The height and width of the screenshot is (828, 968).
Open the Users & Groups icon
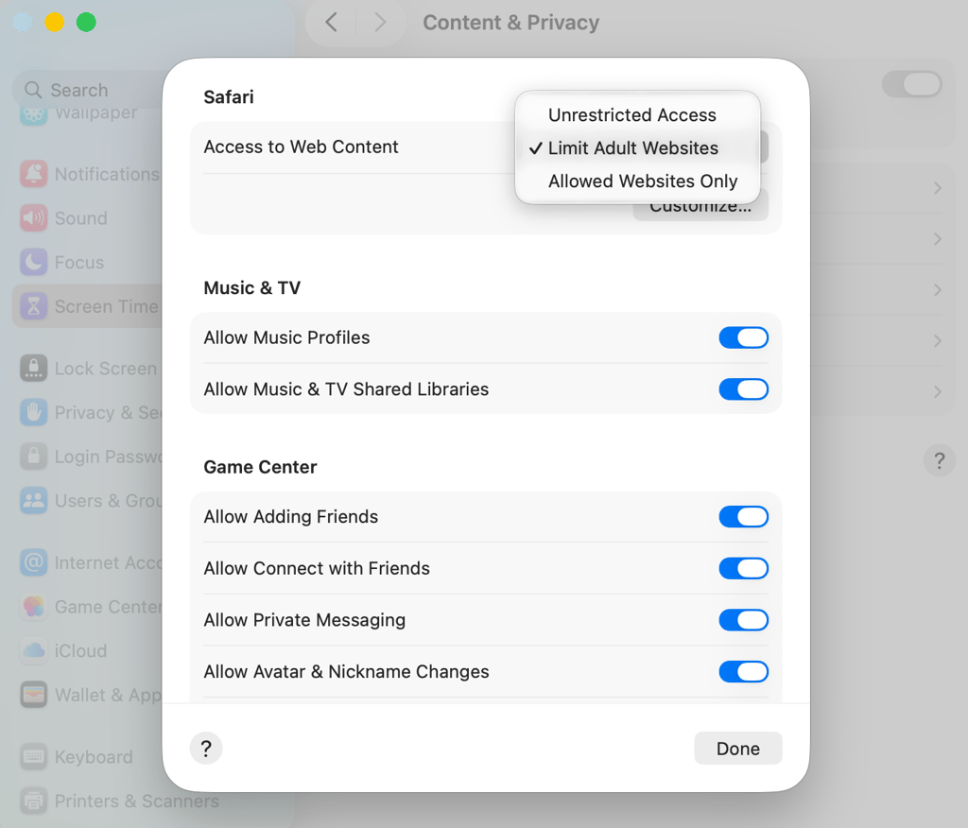pyautogui.click(x=33, y=501)
